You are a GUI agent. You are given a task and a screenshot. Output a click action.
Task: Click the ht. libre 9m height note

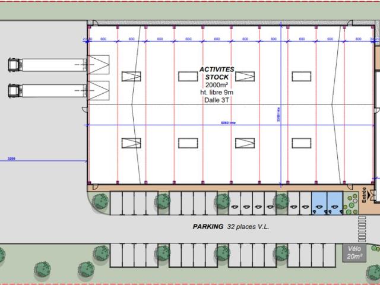click(x=217, y=93)
